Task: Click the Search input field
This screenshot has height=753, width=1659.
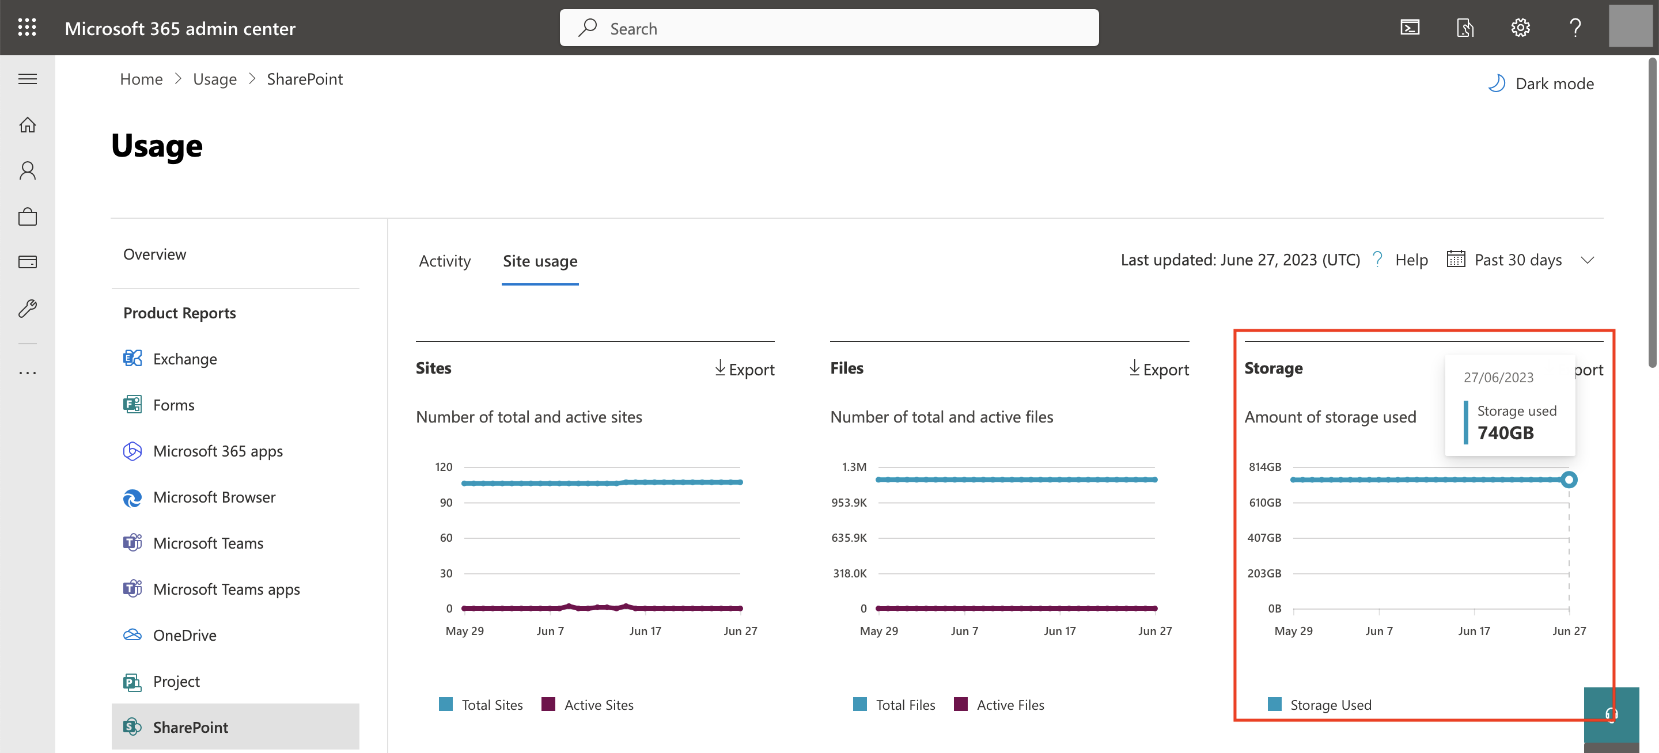Action: (x=829, y=28)
